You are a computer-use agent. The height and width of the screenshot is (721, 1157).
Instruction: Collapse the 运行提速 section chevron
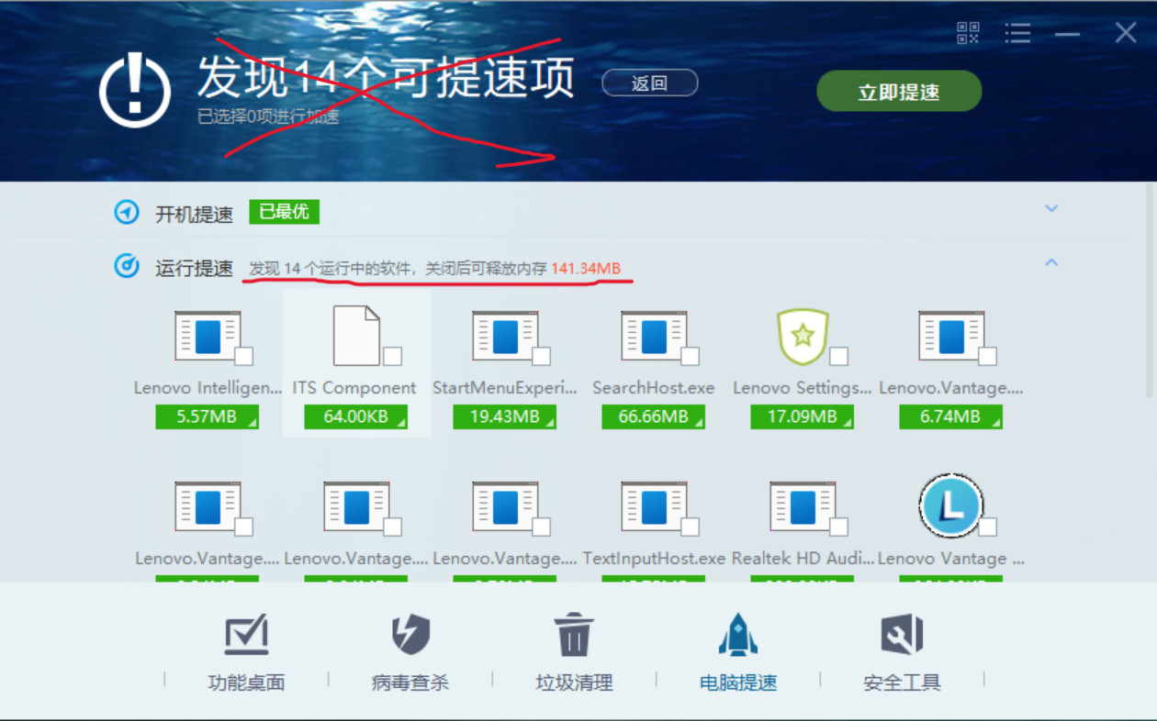(x=1051, y=262)
